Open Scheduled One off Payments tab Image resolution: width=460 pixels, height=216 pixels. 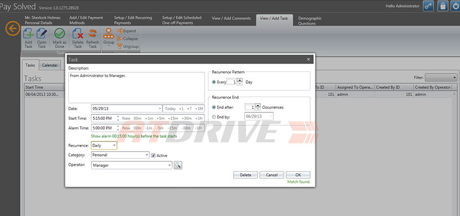[182, 20]
